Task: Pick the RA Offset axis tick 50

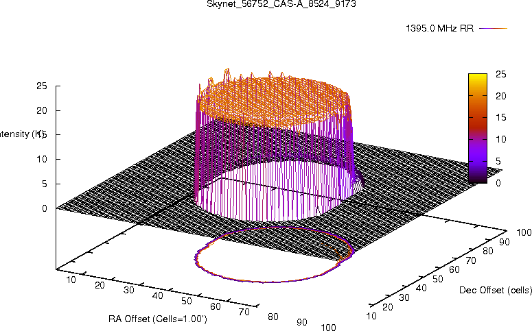Action: [187, 301]
